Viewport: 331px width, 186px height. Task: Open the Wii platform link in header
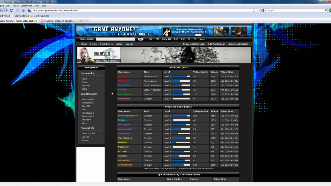(x=151, y=39)
